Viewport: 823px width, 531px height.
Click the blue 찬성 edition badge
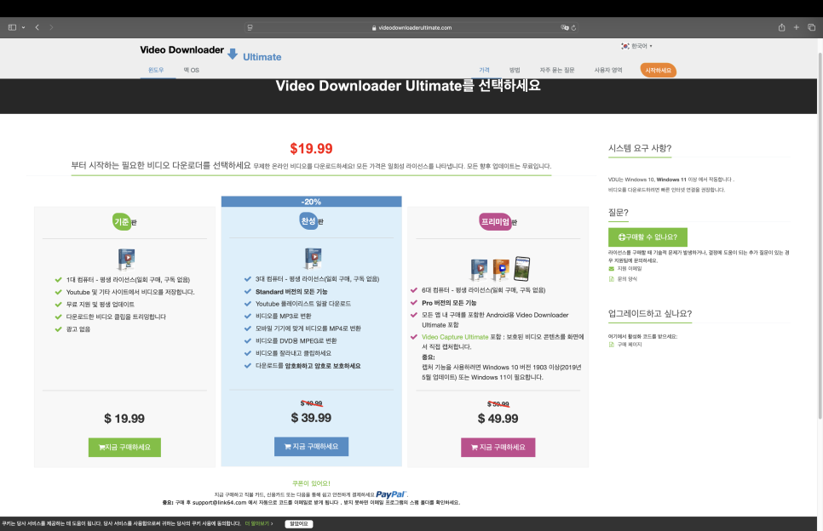click(x=308, y=220)
